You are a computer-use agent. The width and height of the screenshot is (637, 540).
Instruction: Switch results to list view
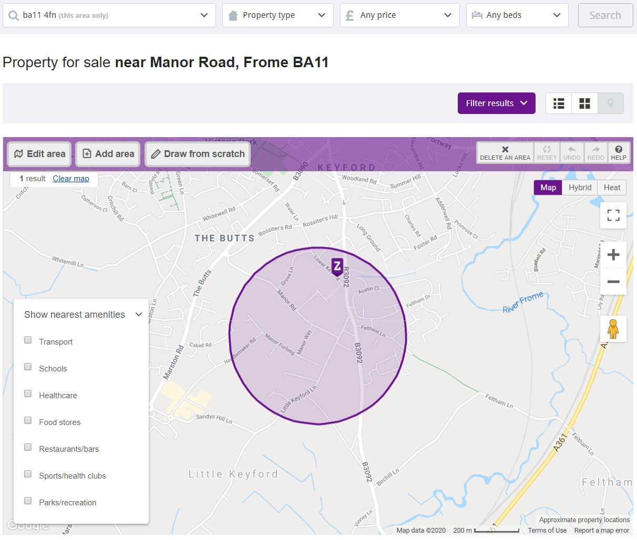pos(558,103)
